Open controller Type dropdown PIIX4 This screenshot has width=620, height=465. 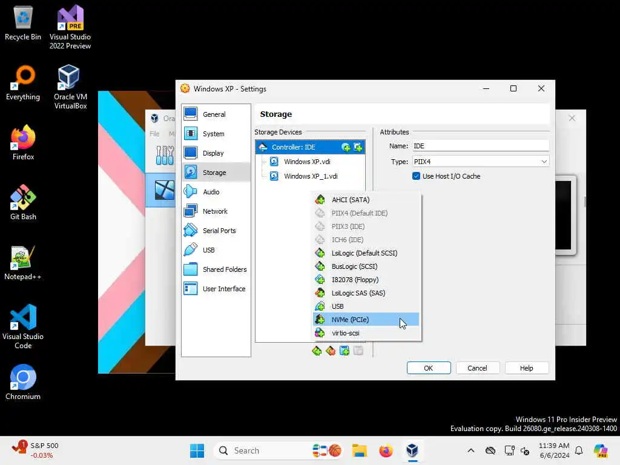pos(480,161)
